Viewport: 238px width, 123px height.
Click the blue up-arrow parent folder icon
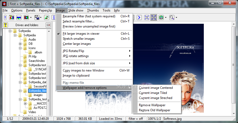coord(5,17)
